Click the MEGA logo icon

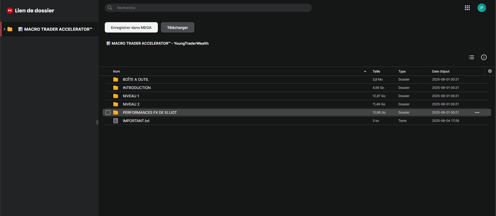coord(10,11)
